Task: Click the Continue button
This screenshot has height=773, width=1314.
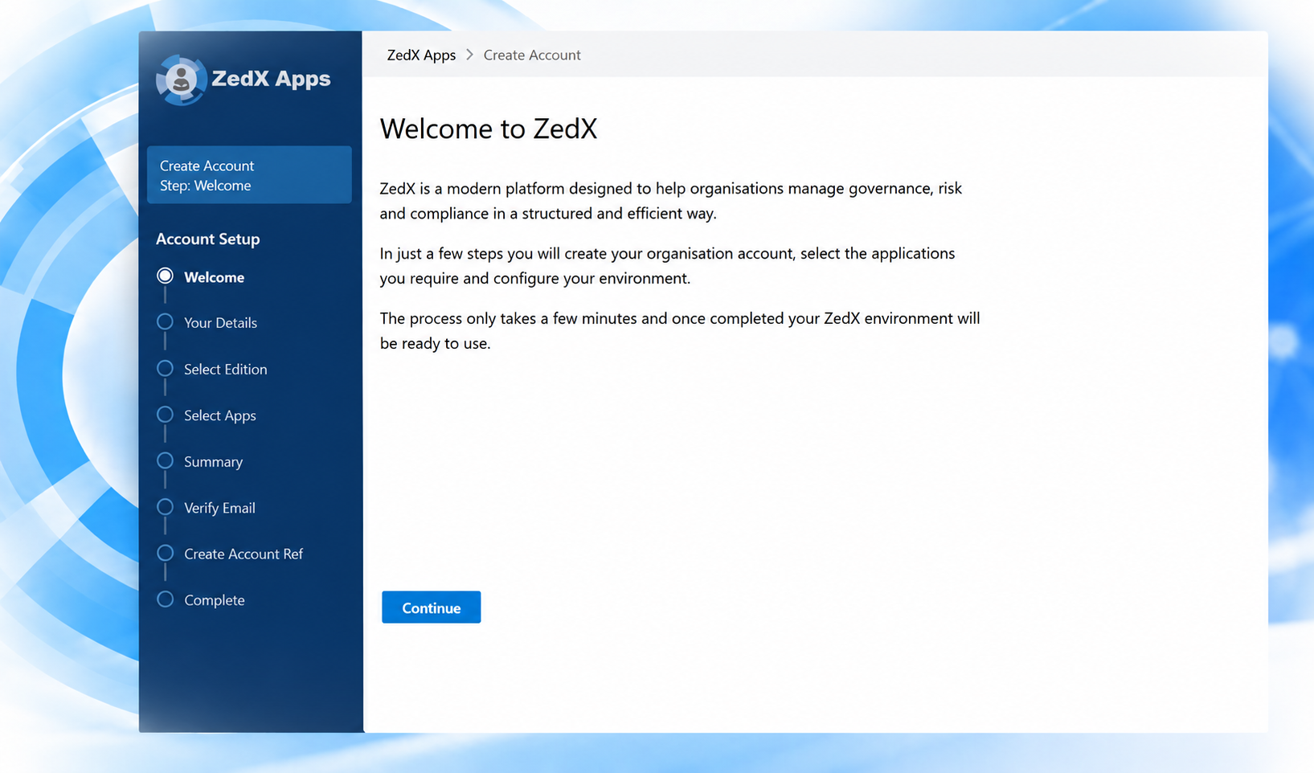Action: click(431, 607)
